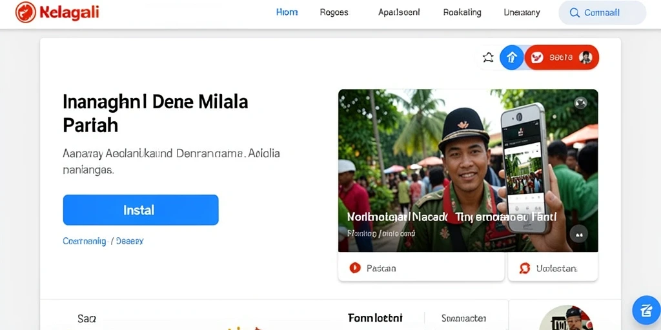Open the user avatar in the red pill

[x=585, y=57]
